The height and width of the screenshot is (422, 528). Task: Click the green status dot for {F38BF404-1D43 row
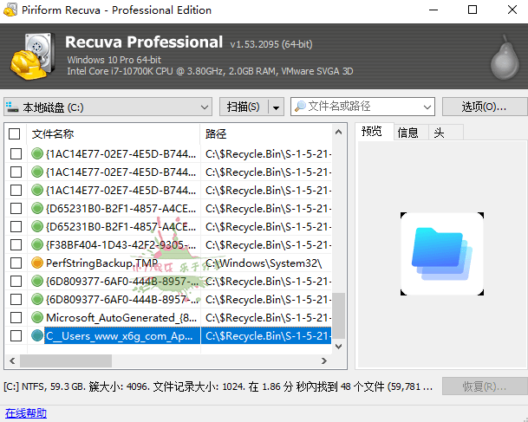coord(37,244)
